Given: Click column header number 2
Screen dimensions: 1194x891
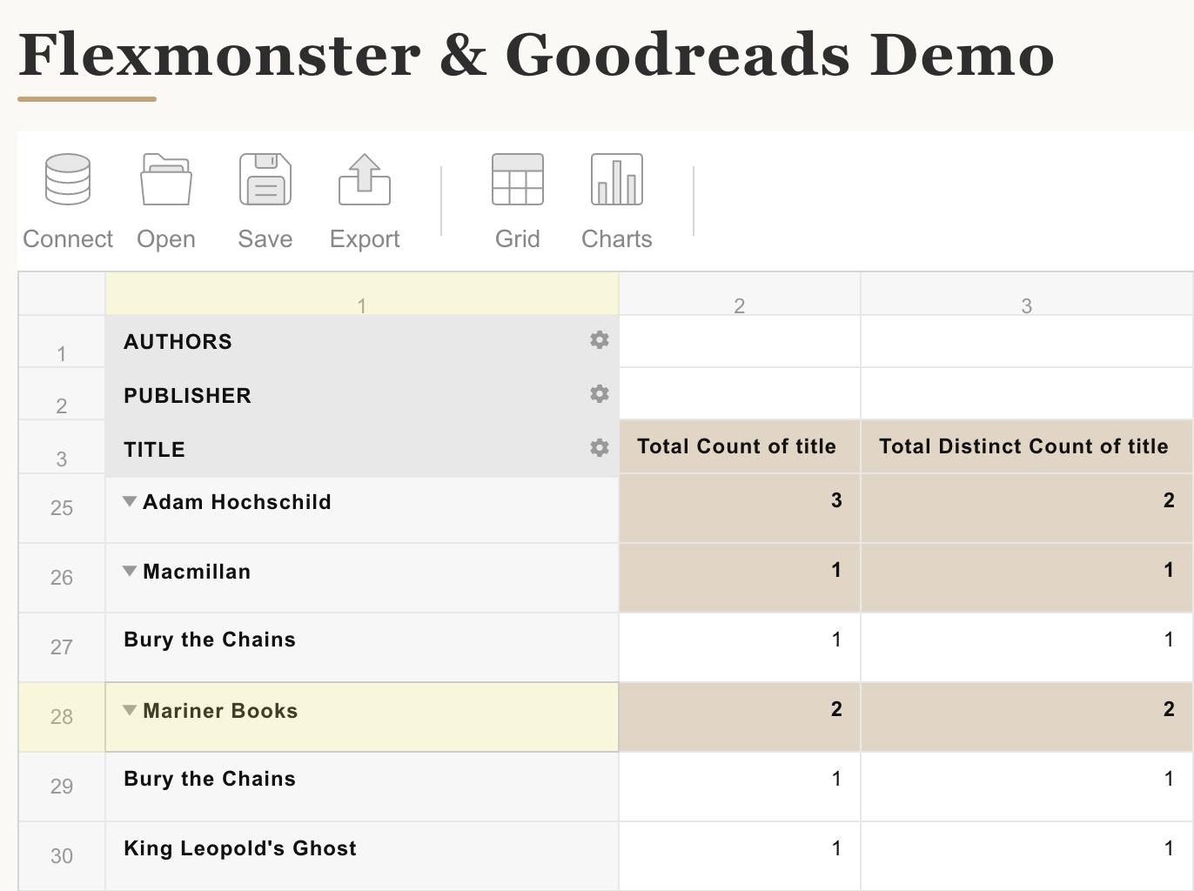Looking at the screenshot, I should 739,305.
